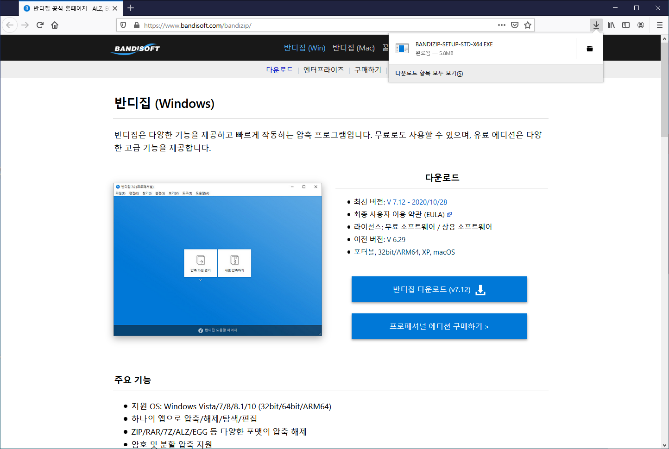Show site security lock info

point(136,25)
